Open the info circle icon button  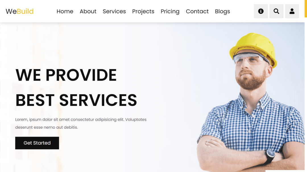tap(261, 11)
